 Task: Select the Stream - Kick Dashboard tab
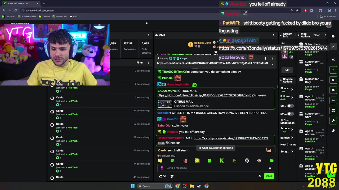coord(21,3)
